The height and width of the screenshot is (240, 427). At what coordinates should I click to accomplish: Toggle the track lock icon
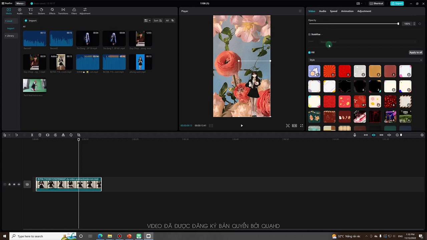pos(9,184)
